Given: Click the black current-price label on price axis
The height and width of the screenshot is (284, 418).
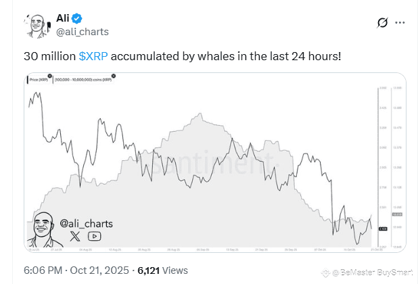Looking at the screenshot, I should 383,229.
